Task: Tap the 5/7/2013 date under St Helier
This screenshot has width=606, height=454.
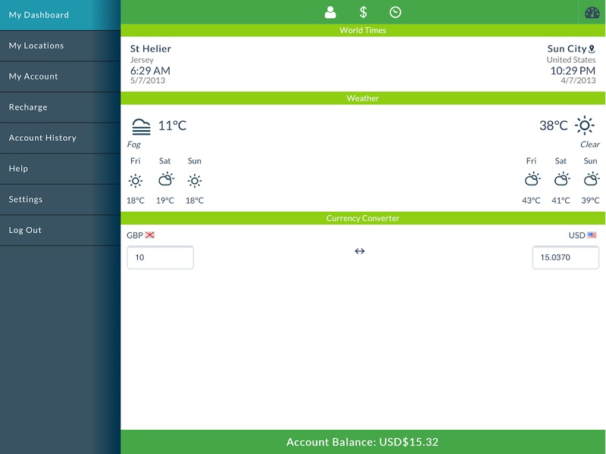Action: (148, 81)
